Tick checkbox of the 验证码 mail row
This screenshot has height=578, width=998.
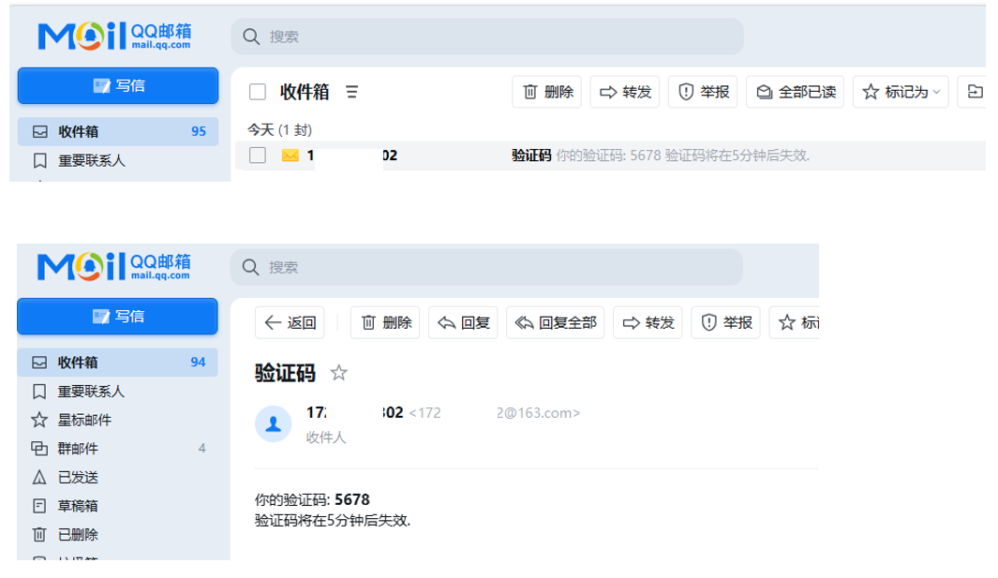[x=258, y=156]
